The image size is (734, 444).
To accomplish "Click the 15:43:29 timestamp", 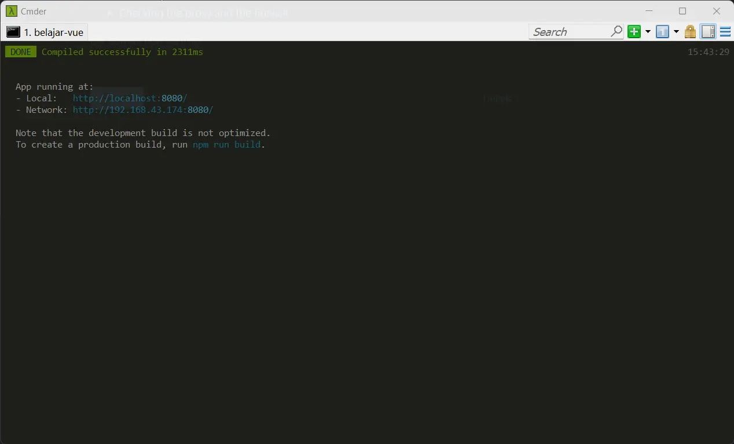I will (708, 52).
